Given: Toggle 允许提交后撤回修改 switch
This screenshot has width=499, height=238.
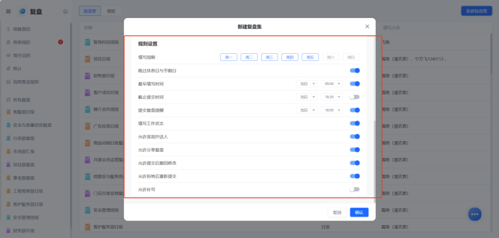Looking at the screenshot, I should tap(354, 163).
